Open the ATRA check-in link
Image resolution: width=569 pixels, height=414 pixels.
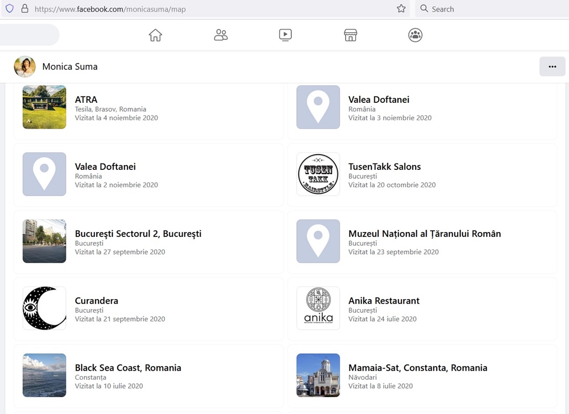[86, 100]
